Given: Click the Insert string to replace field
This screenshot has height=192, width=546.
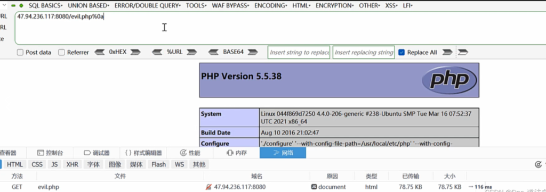Looking at the screenshot, I should (299, 53).
